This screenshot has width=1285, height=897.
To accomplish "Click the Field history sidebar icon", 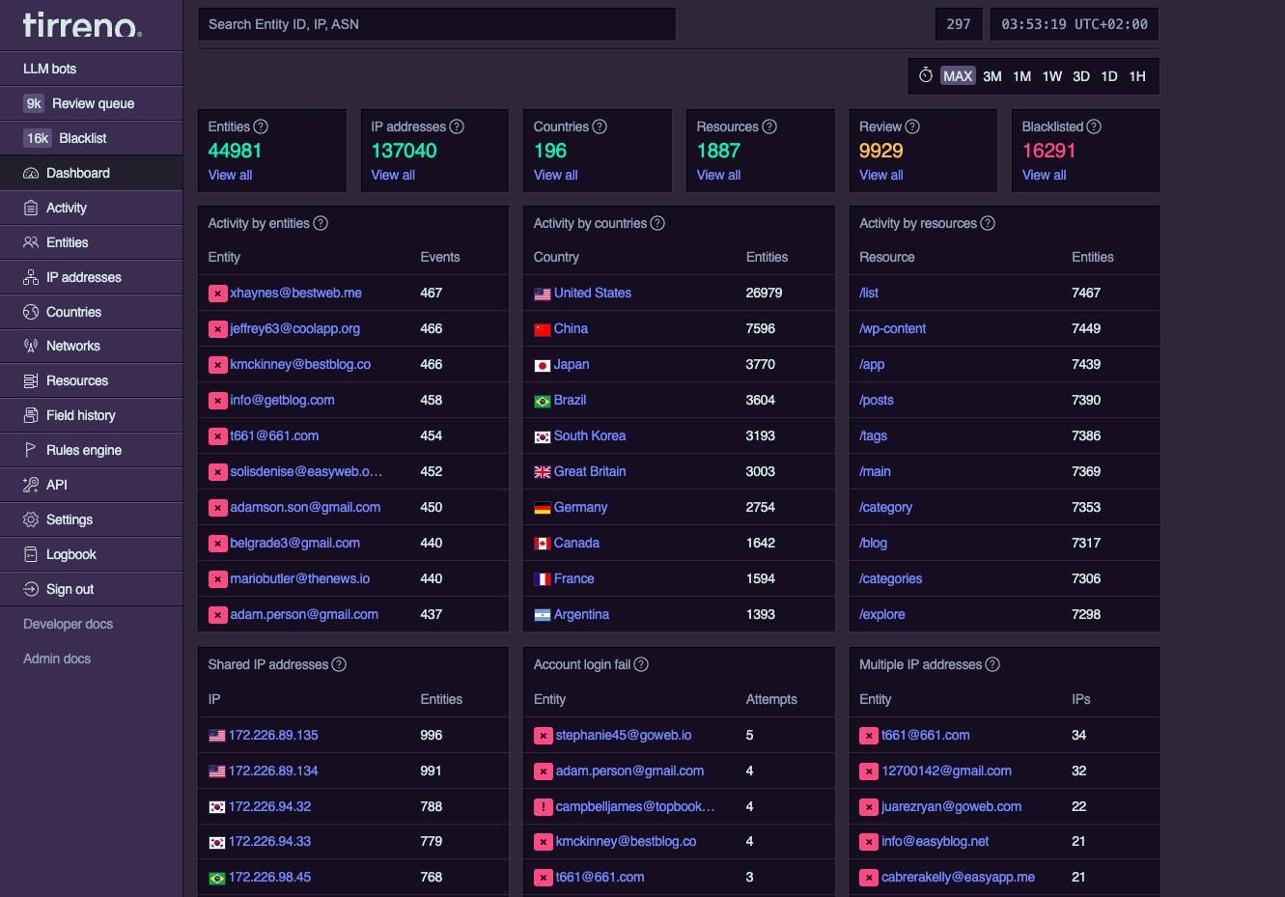I will [x=31, y=415].
